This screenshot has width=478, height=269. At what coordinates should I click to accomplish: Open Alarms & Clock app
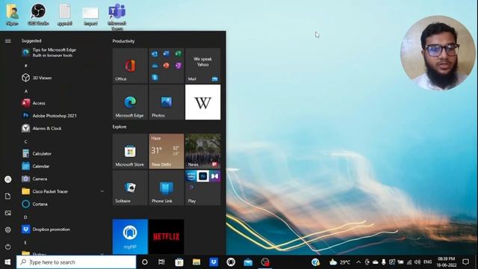pos(63,129)
